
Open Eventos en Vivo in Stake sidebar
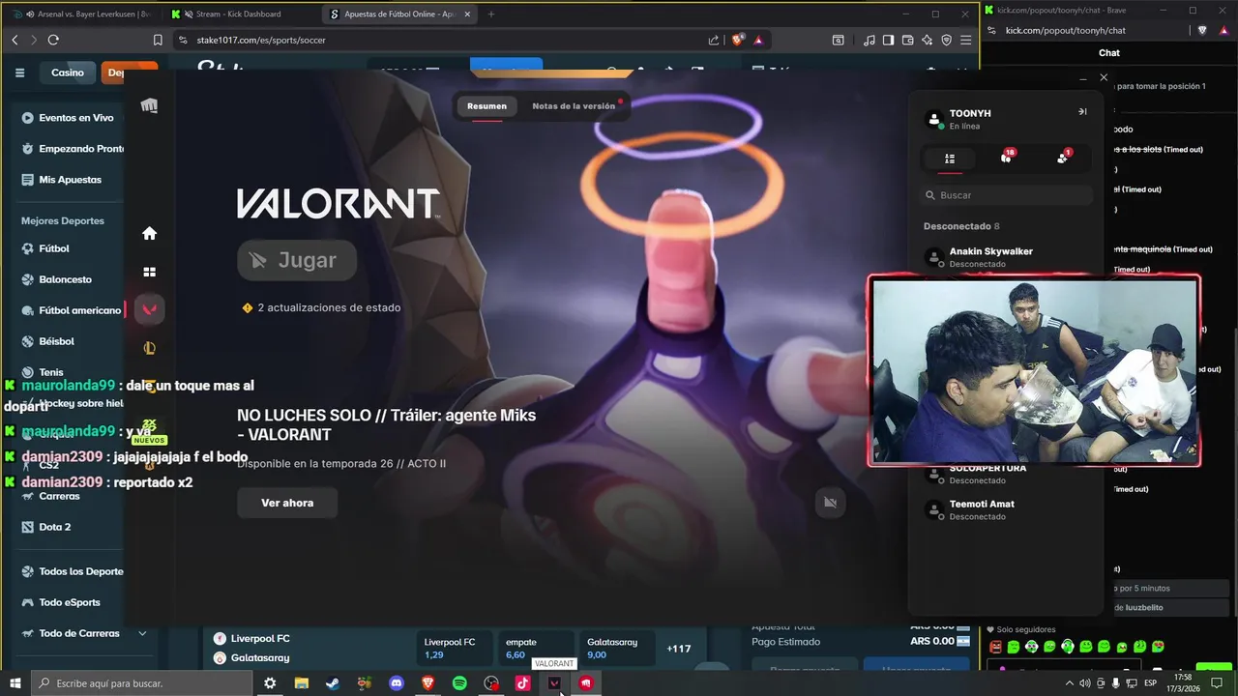69,118
